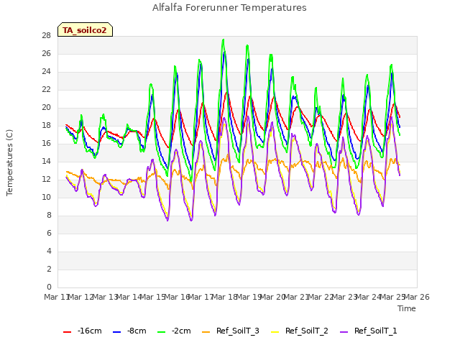
Task: Toggle the -8cm series in legend
Action: point(129,331)
